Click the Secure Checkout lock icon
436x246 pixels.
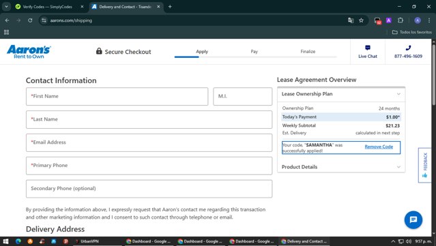[99, 51]
